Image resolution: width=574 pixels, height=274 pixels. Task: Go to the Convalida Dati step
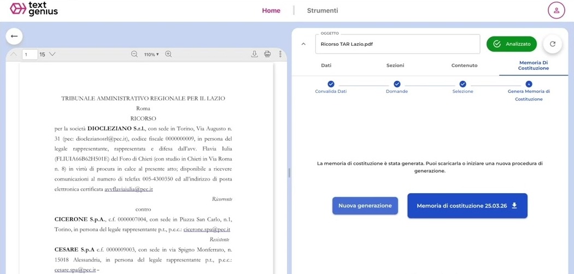(331, 88)
